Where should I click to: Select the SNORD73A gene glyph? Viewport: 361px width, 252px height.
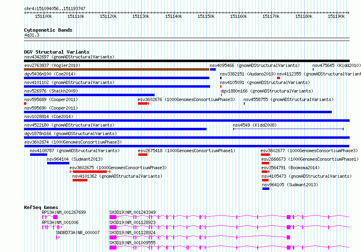tap(58, 237)
